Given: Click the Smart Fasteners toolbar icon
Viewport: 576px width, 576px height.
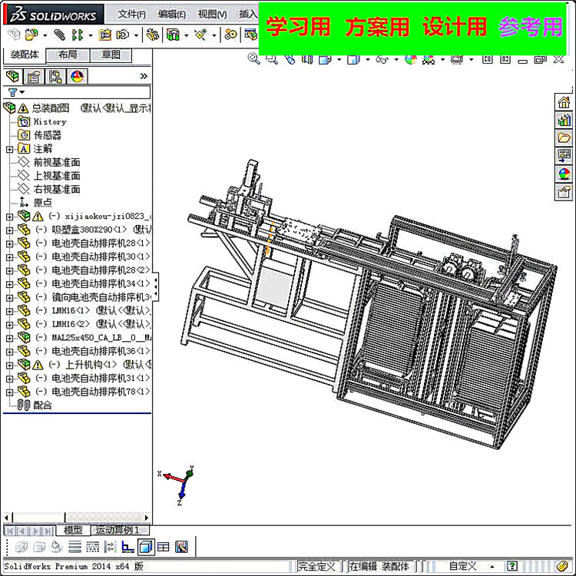Looking at the screenshot, I should [105, 35].
